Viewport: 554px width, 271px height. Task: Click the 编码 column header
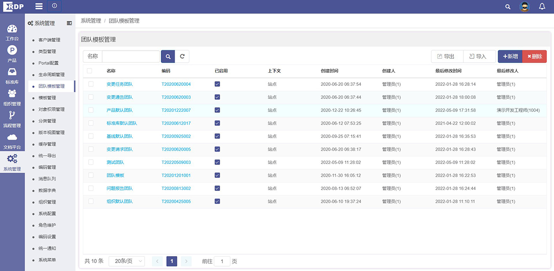[x=166, y=71]
